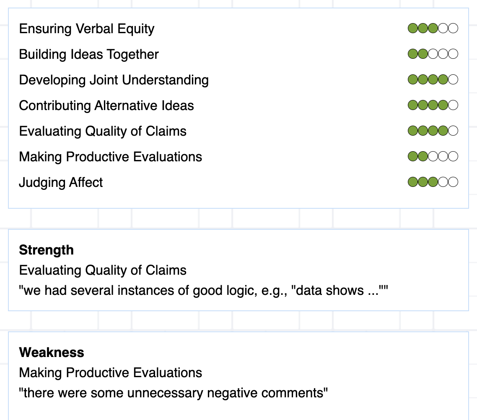This screenshot has width=477, height=420.
Task: Set Building Ideas Together rating to three dots
Action: pyautogui.click(x=433, y=54)
